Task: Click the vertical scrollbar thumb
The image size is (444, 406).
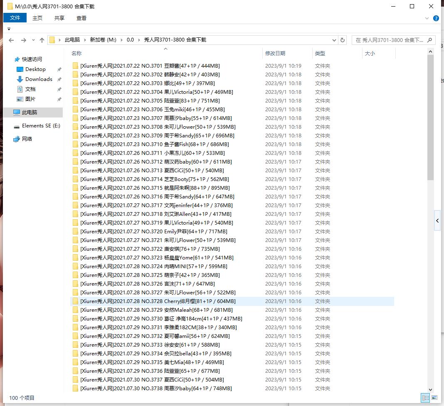Action: click(x=430, y=117)
